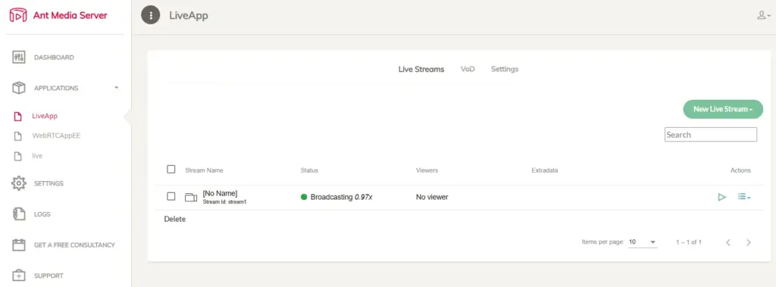Open the Dashboard menu item
This screenshot has width=776, height=287.
[x=54, y=58]
